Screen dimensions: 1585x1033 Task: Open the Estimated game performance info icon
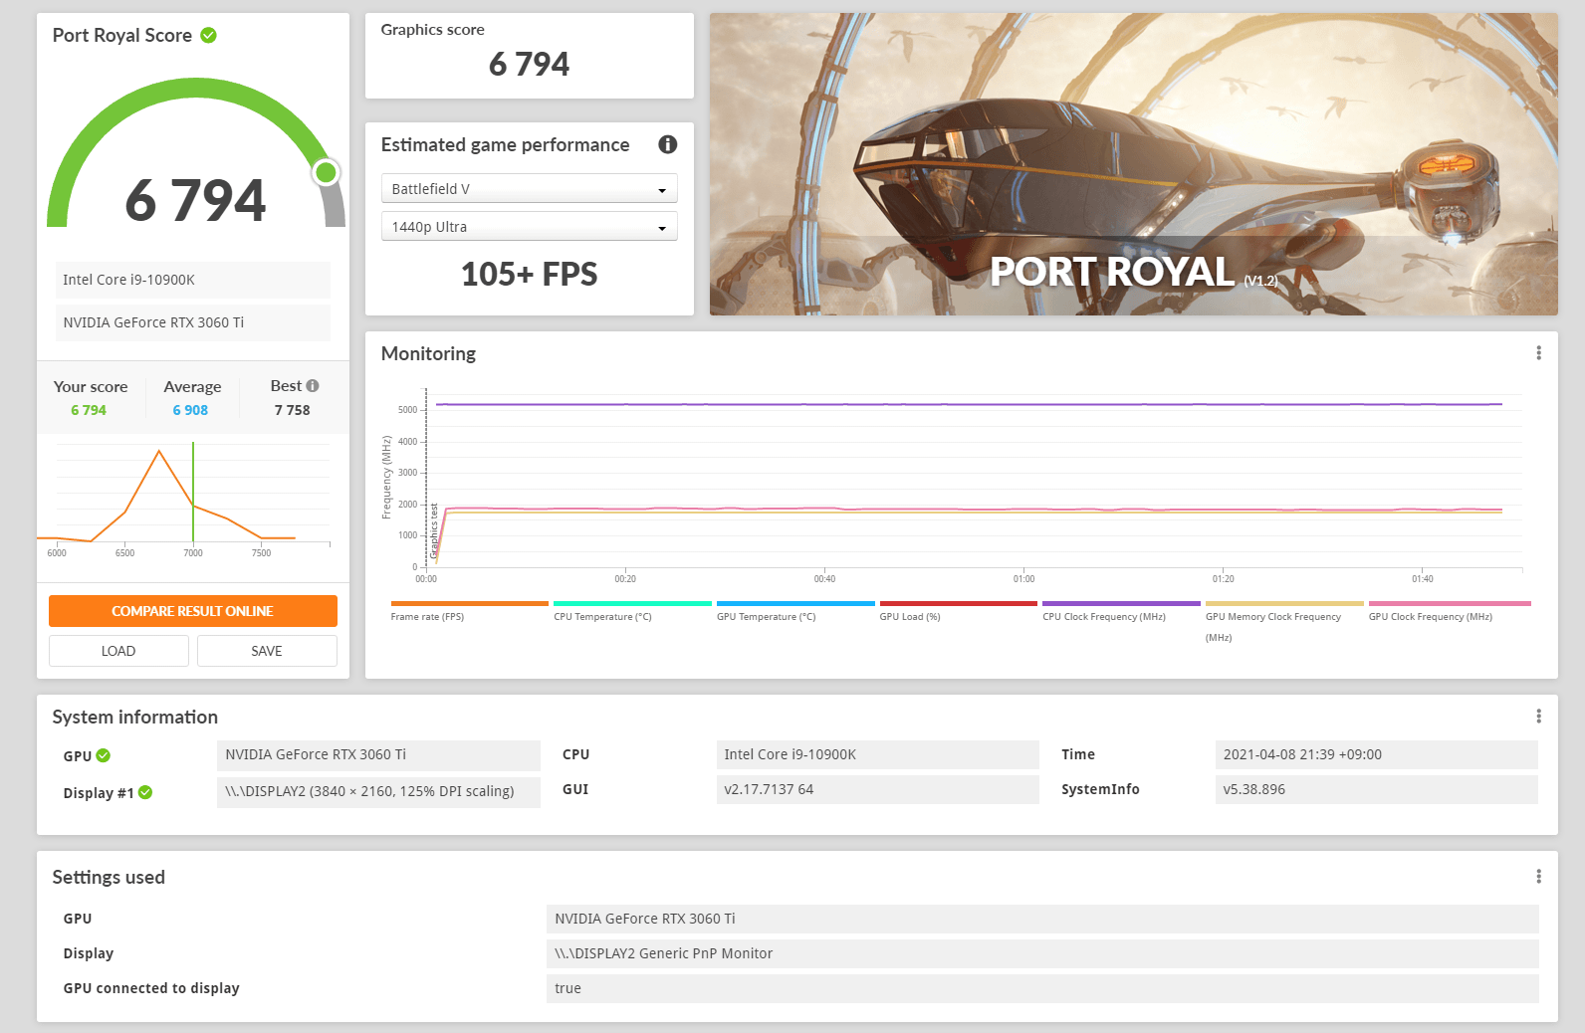click(x=668, y=144)
